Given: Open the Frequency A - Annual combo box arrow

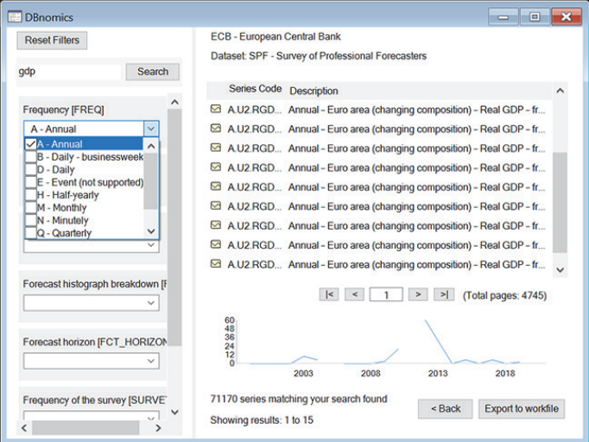Looking at the screenshot, I should [151, 129].
